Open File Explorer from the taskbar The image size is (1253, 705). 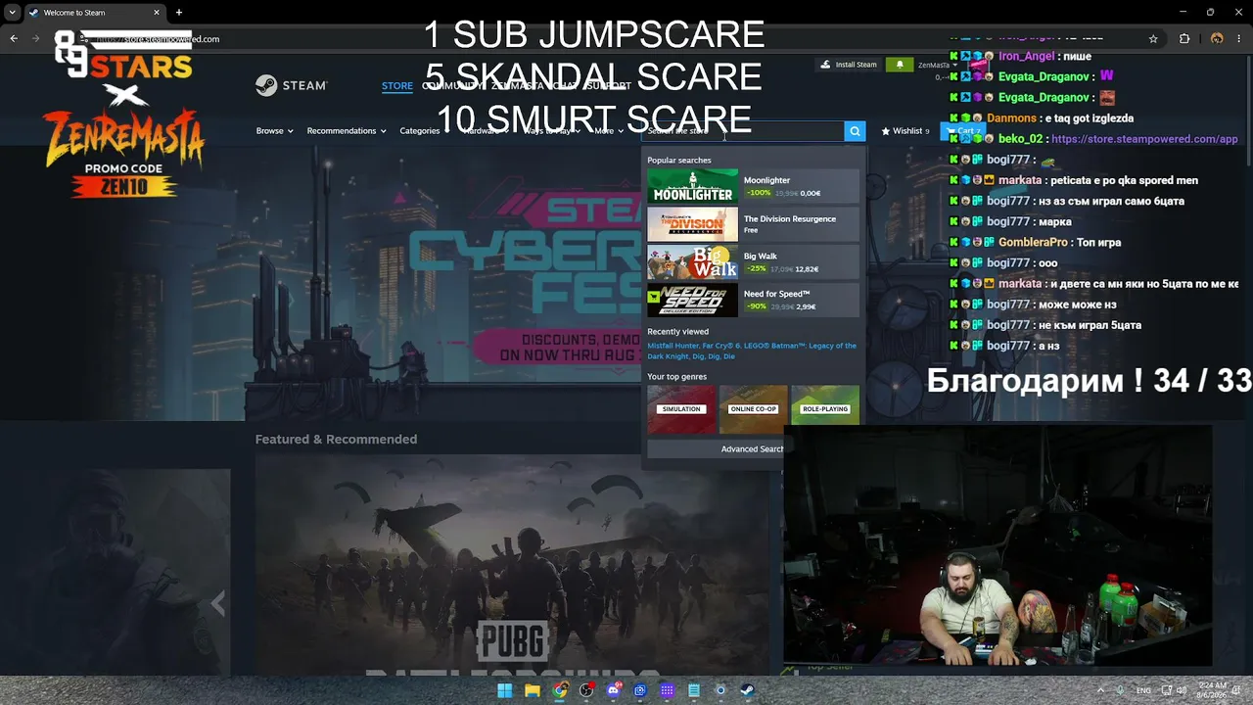(532, 690)
